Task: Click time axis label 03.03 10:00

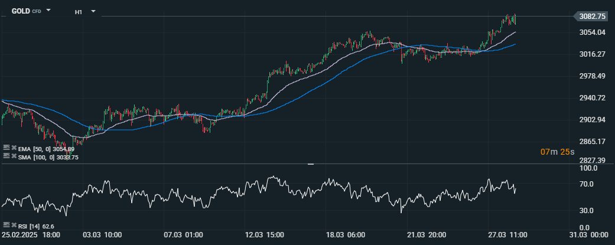Action: [103, 235]
